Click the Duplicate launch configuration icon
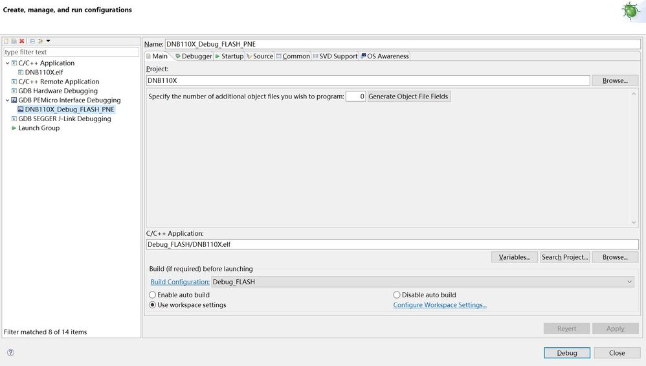This screenshot has width=646, height=366. [14, 41]
